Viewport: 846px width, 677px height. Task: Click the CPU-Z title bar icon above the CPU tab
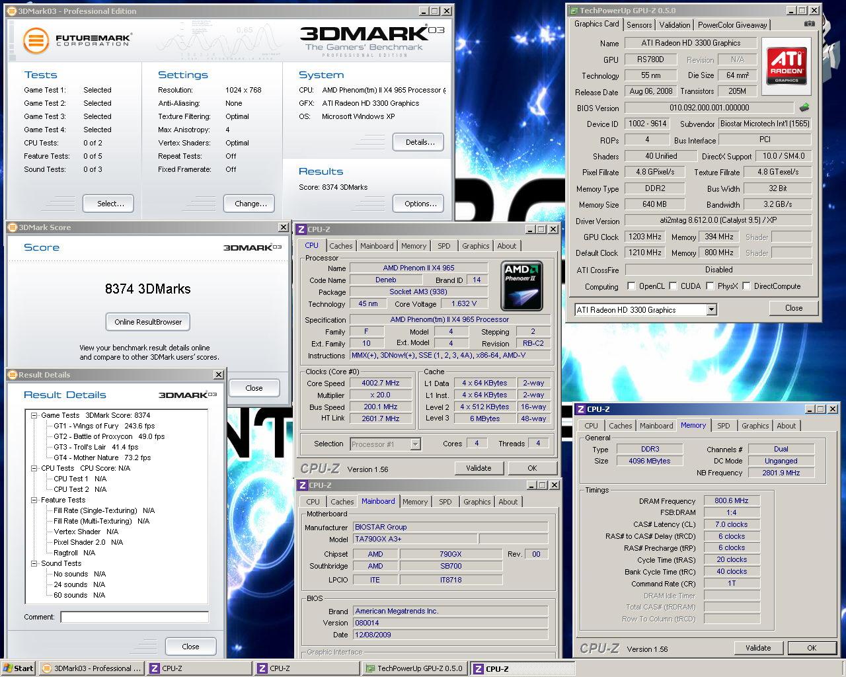(301, 229)
